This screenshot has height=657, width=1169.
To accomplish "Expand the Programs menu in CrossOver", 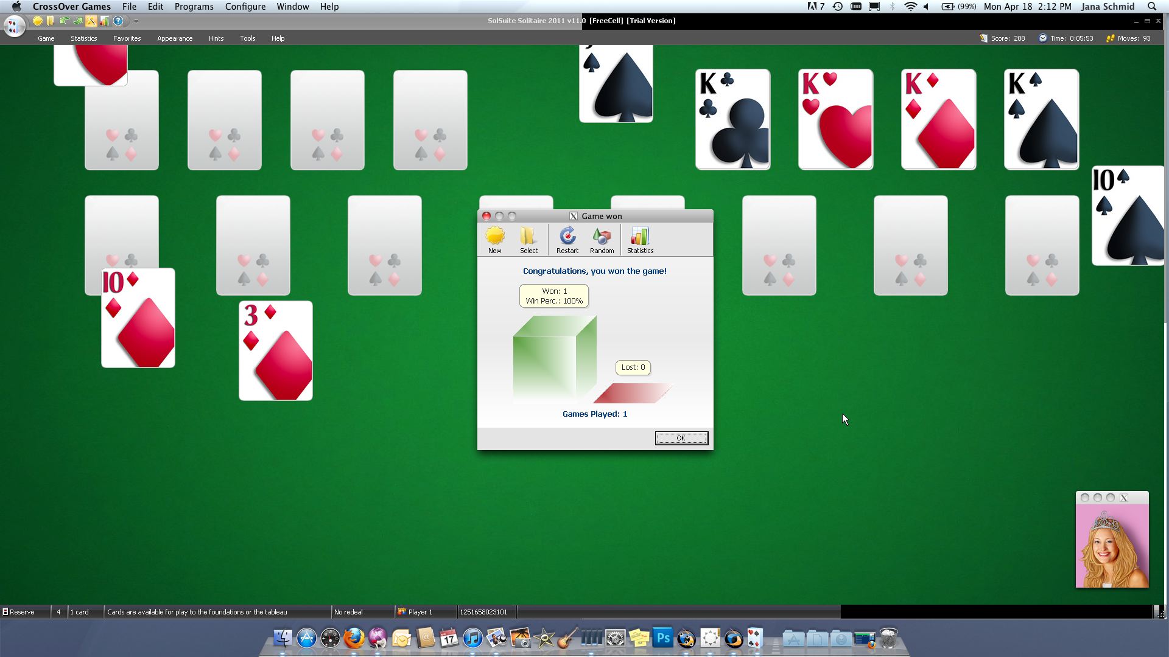I will point(192,7).
